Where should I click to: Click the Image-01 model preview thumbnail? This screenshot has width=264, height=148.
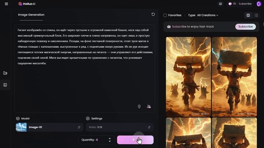(21, 127)
